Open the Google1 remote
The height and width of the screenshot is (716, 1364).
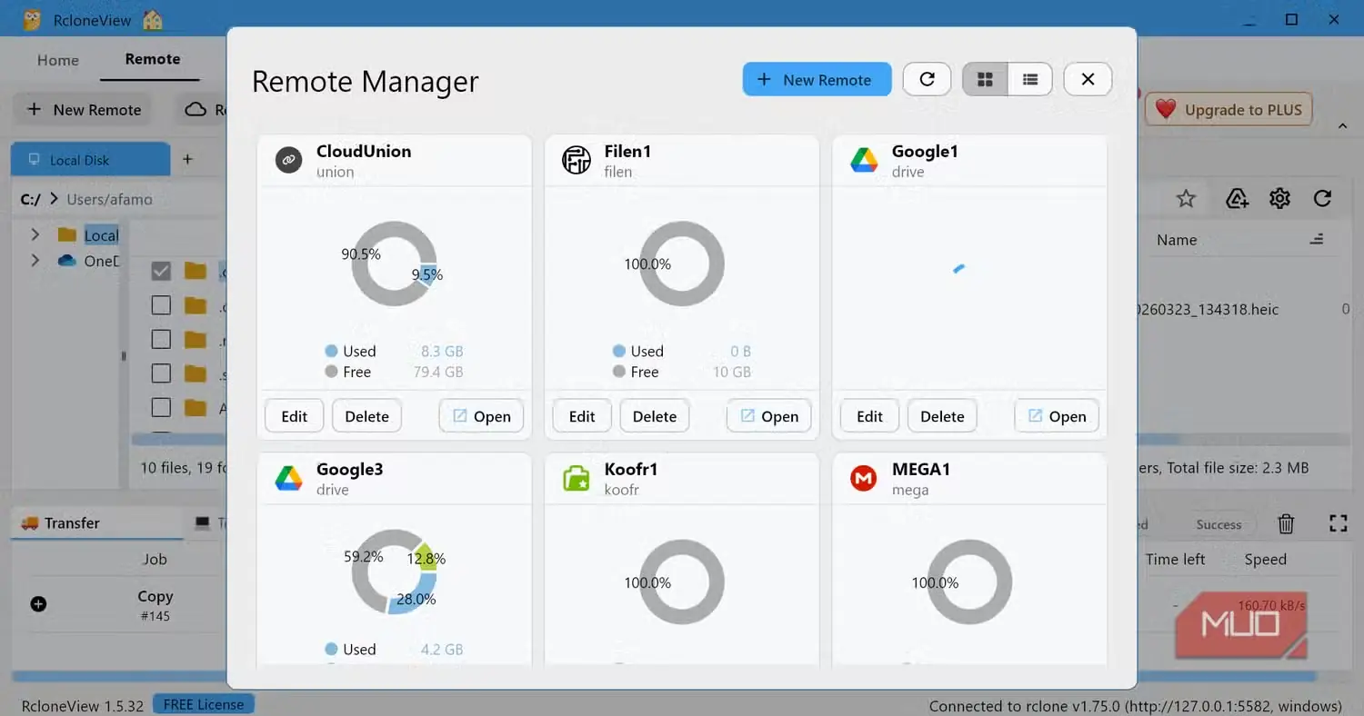tap(1057, 416)
